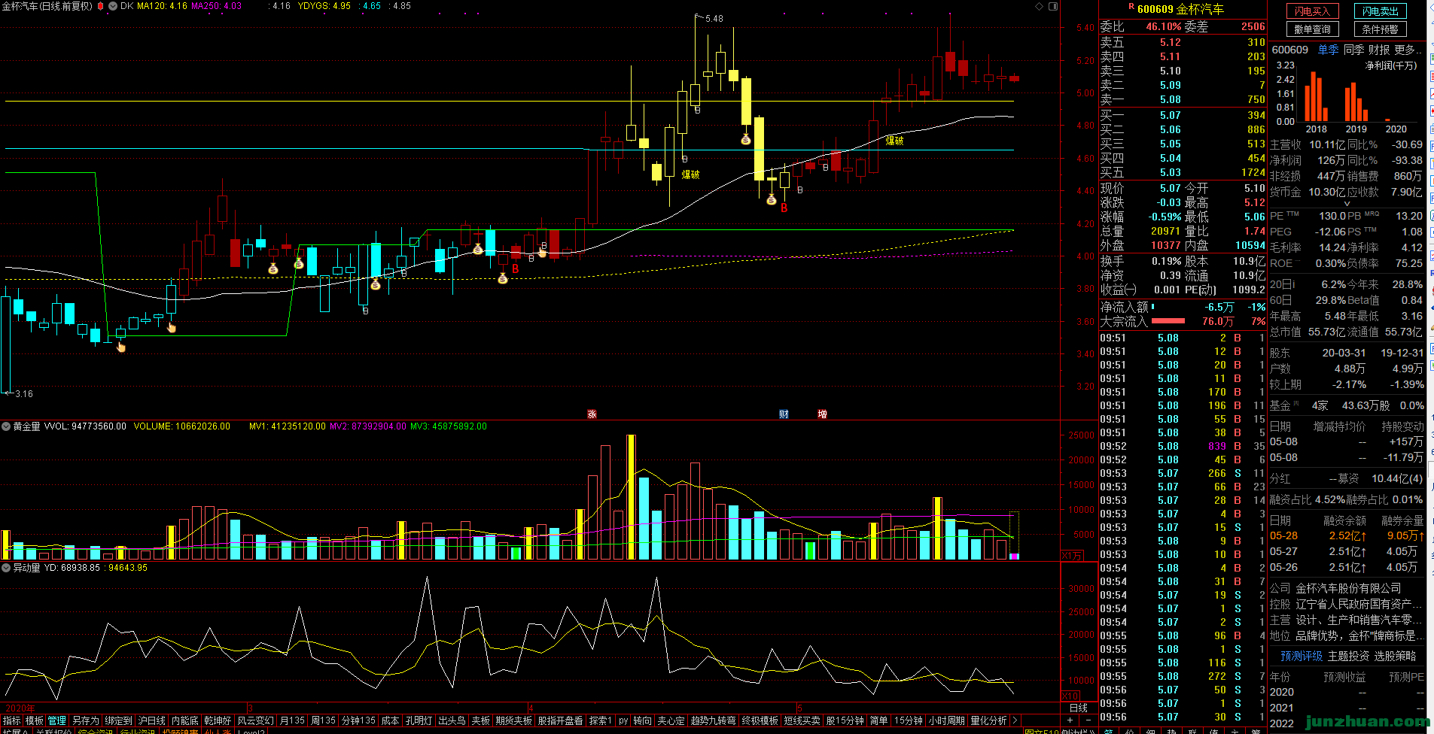Toggle the 黄金量 panel circle icon

6,426
